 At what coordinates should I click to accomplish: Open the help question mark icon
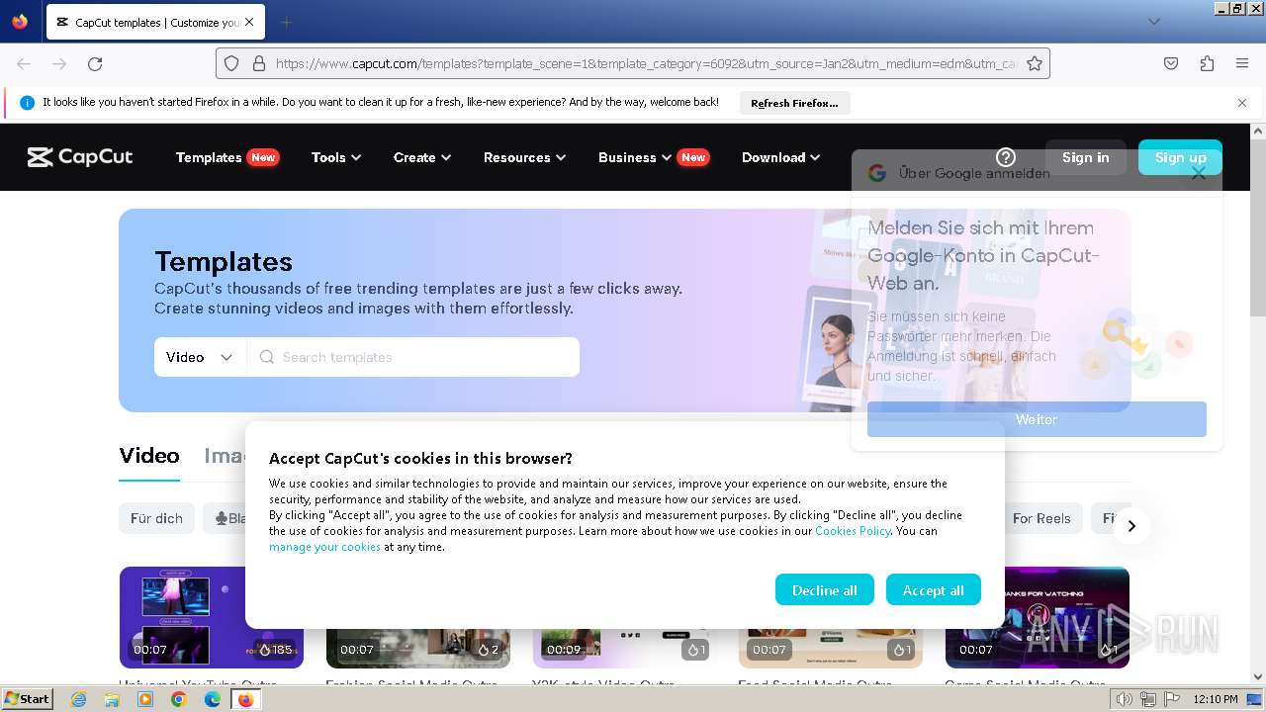point(1006,157)
